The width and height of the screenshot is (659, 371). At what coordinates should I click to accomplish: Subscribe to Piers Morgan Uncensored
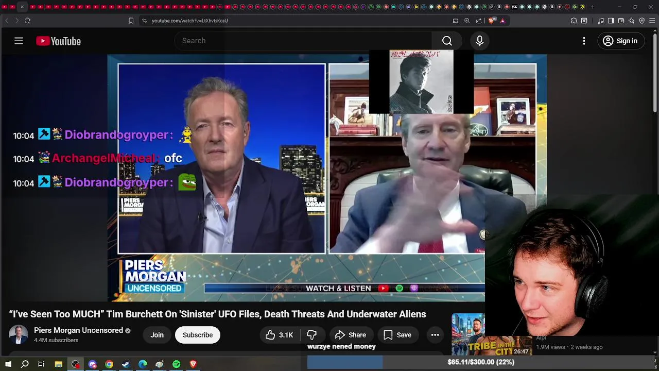pyautogui.click(x=198, y=335)
